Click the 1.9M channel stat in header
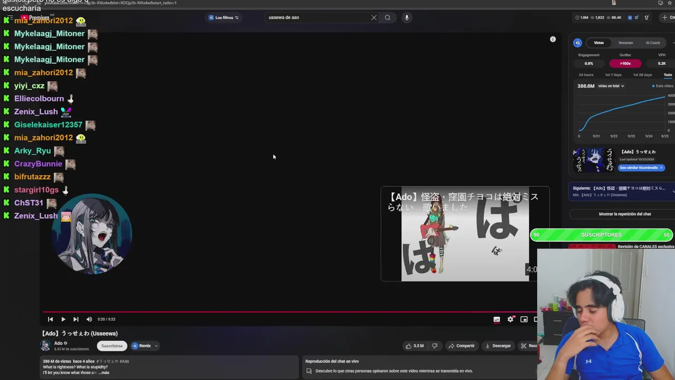 click(x=582, y=17)
